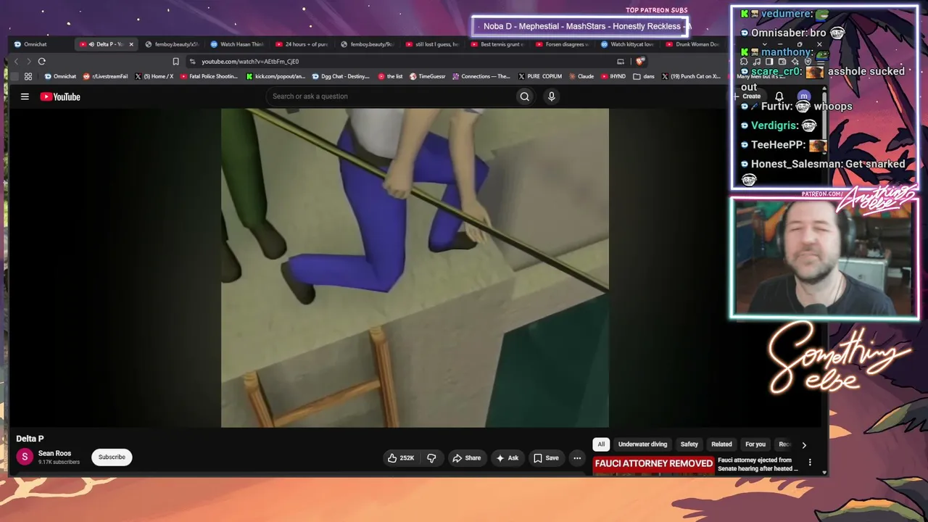This screenshot has height=522, width=928.
Task: Switch to the Omnichat tab
Action: click(x=35, y=44)
